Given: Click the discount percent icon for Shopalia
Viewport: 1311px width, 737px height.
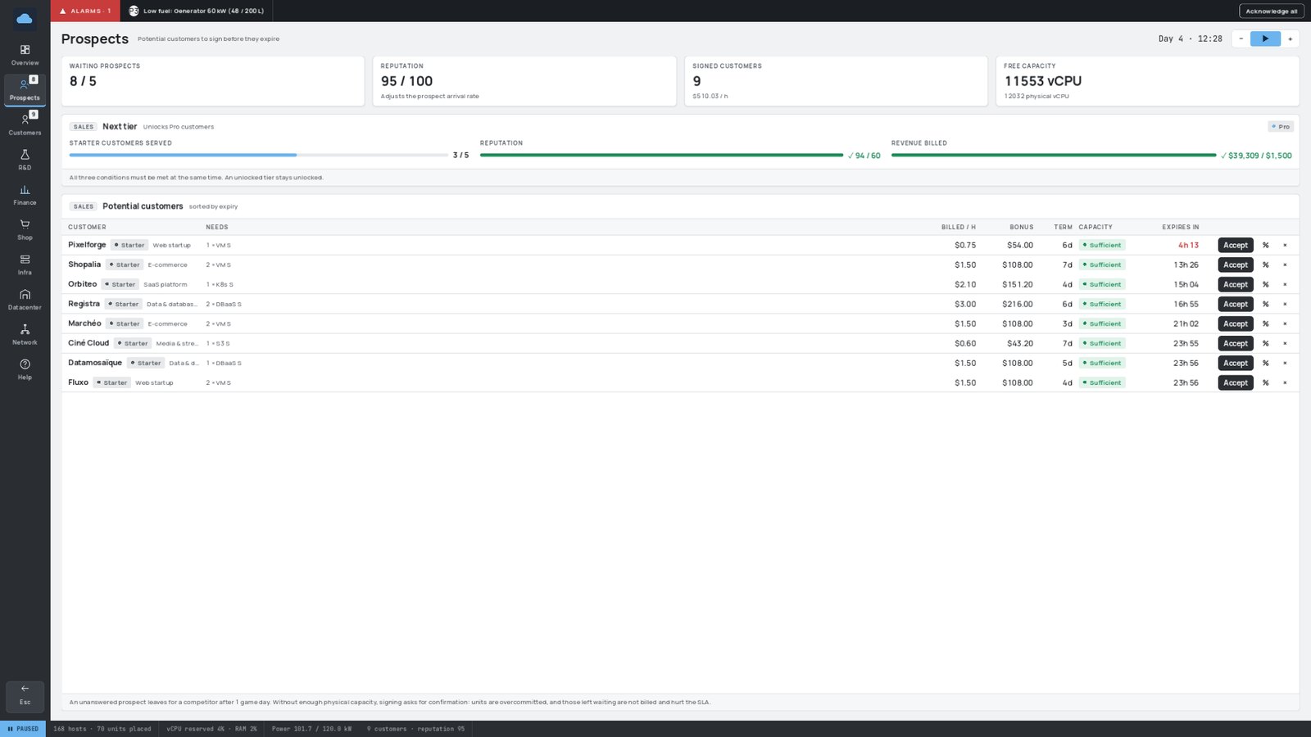Looking at the screenshot, I should pyautogui.click(x=1265, y=265).
